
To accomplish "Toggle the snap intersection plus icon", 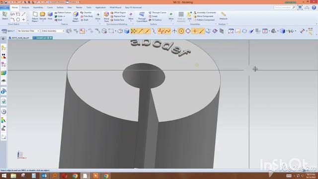I will coord(195,31).
